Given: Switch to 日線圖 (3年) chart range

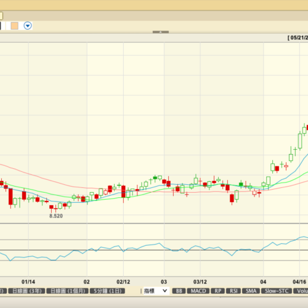Looking at the screenshot, I should click(26, 291).
